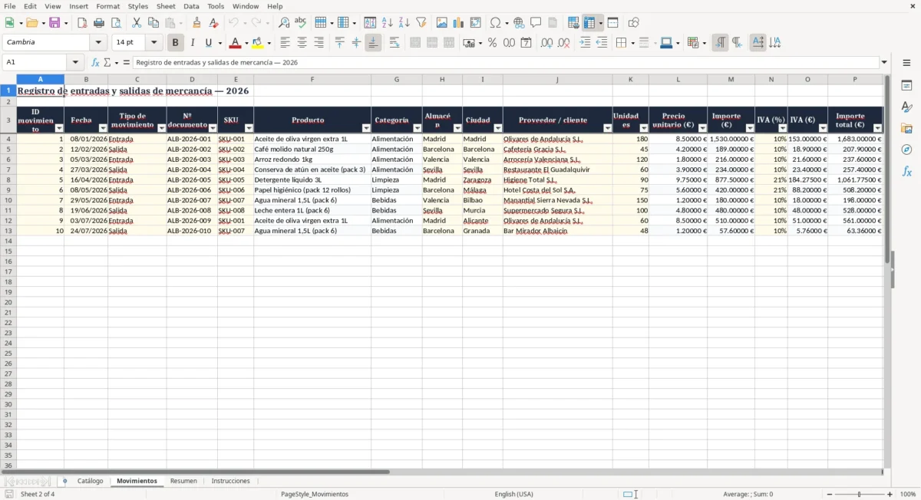Open the Sheet menu
The height and width of the screenshot is (500, 921).
[166, 6]
